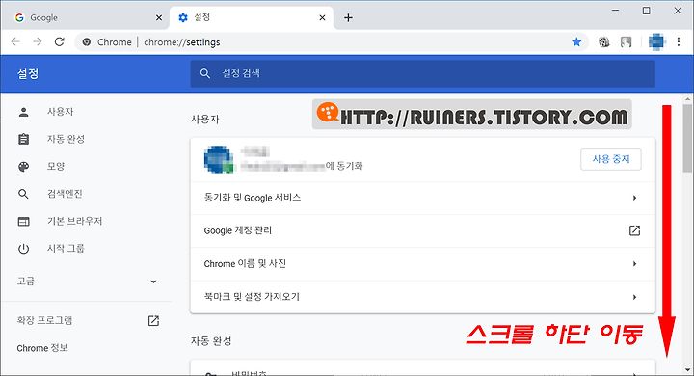Image resolution: width=694 pixels, height=376 pixels.
Task: Click the vertical scrollbar thumb
Action: (x=687, y=138)
